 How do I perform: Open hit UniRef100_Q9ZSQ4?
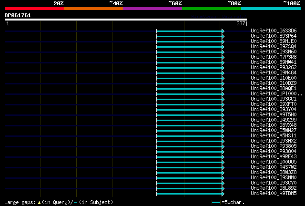(274, 46)
